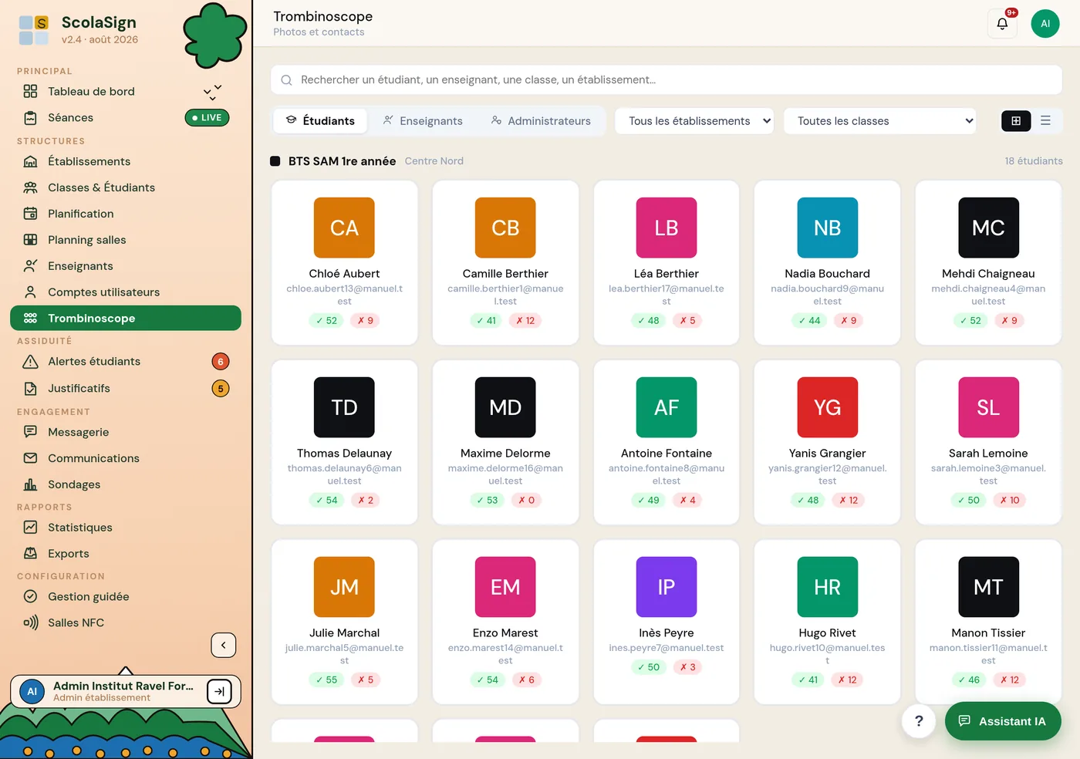Viewport: 1080px width, 759px height.
Task: Open the Tous les établissements dropdown
Action: (694, 121)
